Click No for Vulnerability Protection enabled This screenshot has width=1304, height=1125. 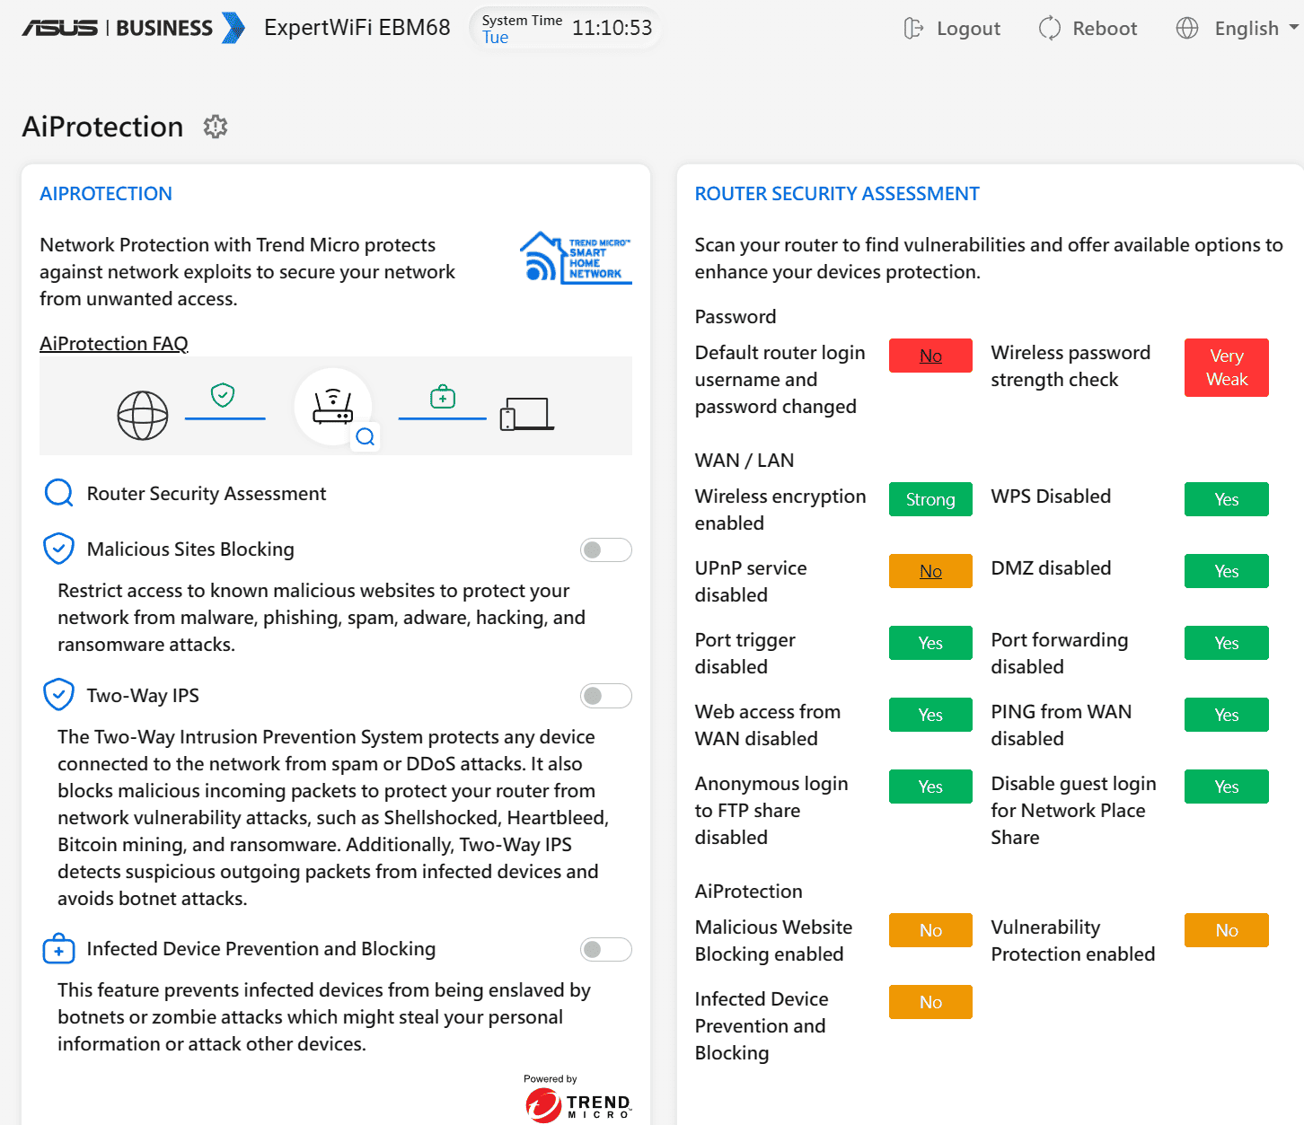tap(1227, 930)
